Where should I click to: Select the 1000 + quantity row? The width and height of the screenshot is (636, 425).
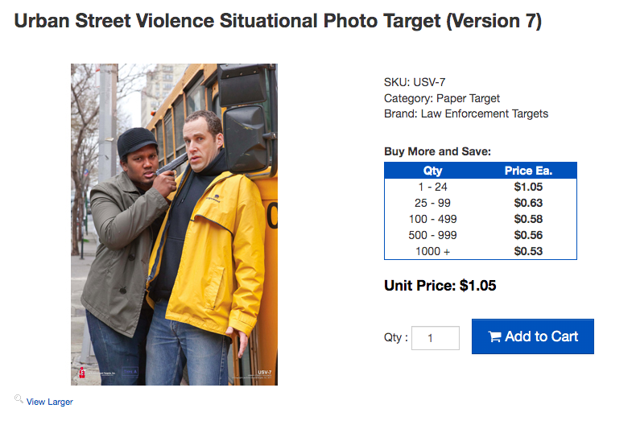pos(432,251)
